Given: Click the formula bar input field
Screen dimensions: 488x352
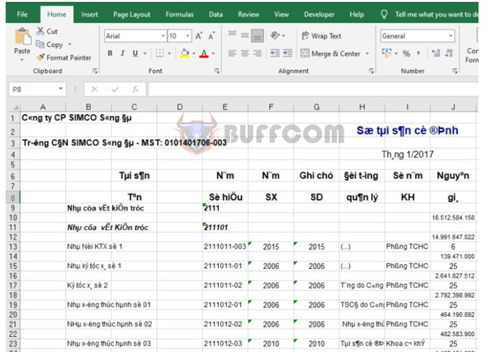Looking at the screenshot, I should point(313,90).
